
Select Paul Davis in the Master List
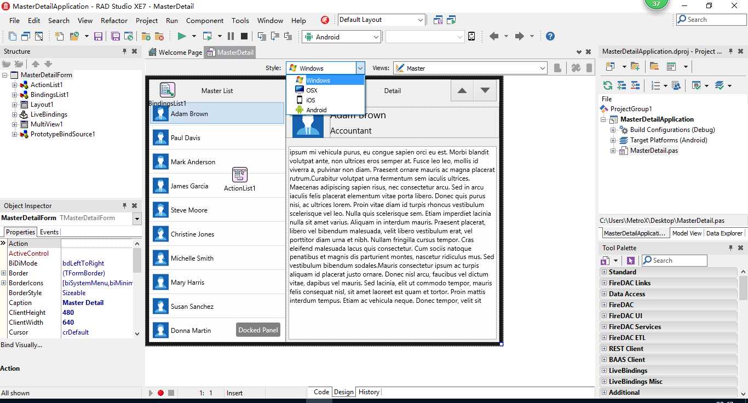point(217,137)
